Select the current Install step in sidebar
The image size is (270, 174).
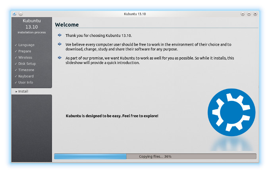click(x=32, y=91)
